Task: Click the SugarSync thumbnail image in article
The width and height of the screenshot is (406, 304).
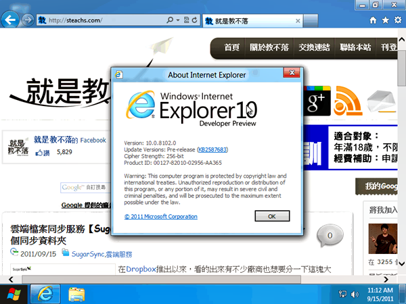Action: click(63, 270)
